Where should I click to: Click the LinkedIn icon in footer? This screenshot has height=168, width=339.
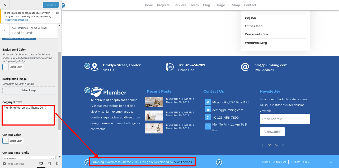point(283,145)
